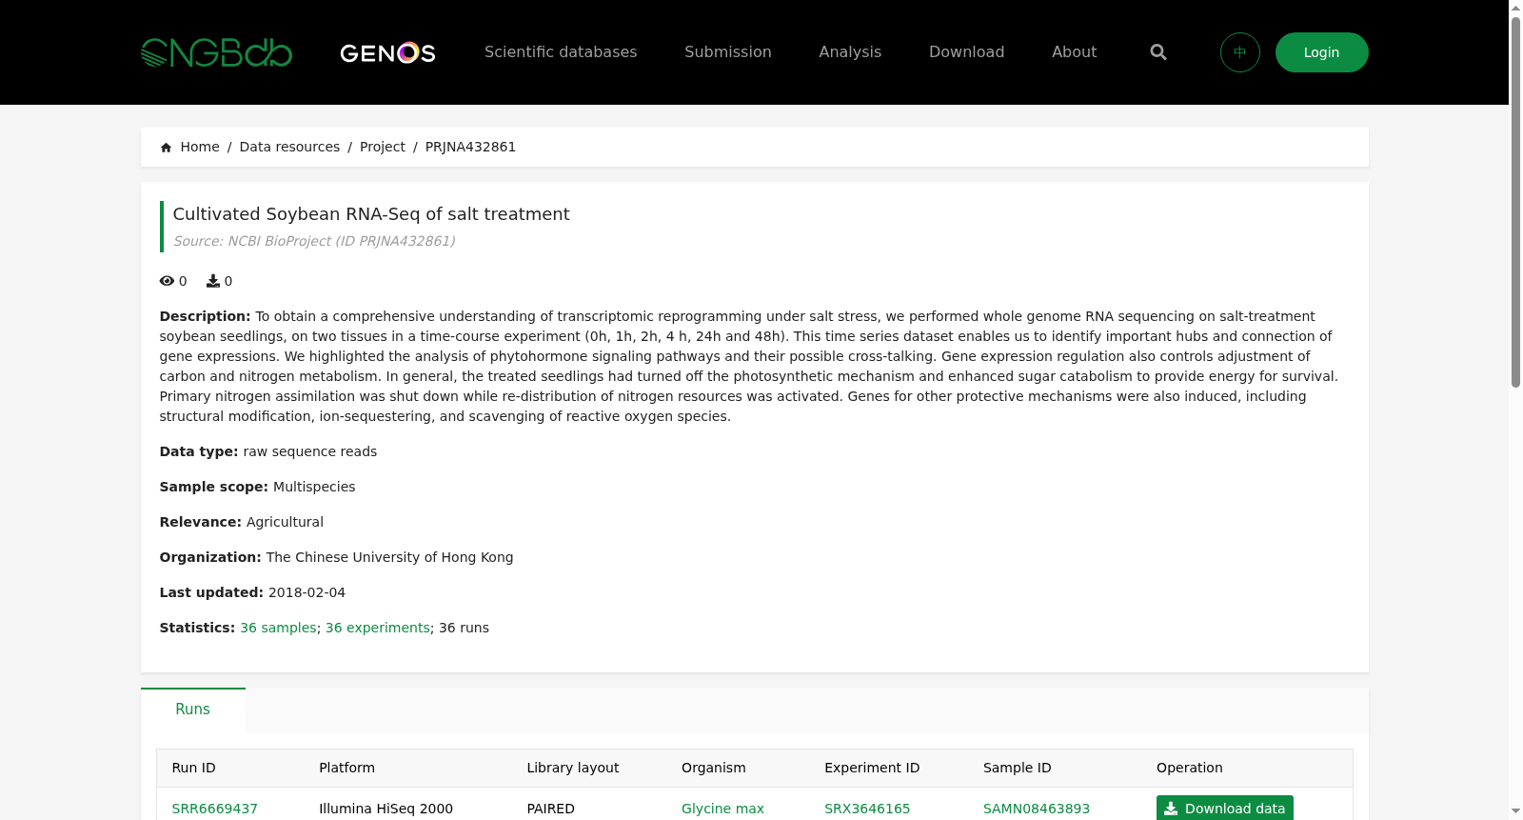Go to Data resources breadcrumb
Image resolution: width=1523 pixels, height=820 pixels.
coord(289,147)
